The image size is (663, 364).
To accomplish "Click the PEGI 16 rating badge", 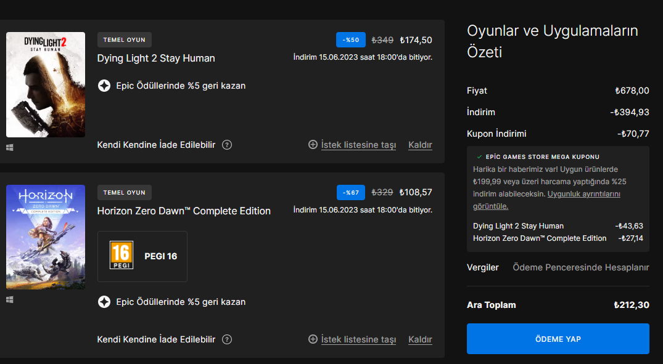I will 121,256.
